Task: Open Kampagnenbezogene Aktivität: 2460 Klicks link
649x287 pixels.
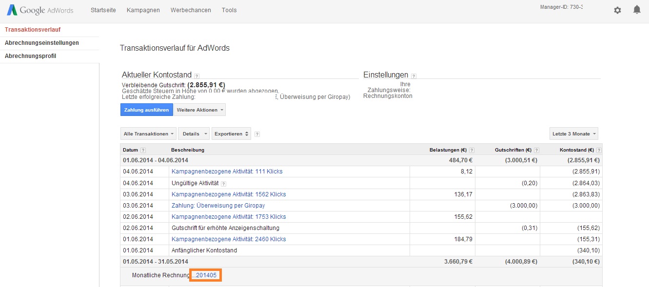Action: click(229, 239)
